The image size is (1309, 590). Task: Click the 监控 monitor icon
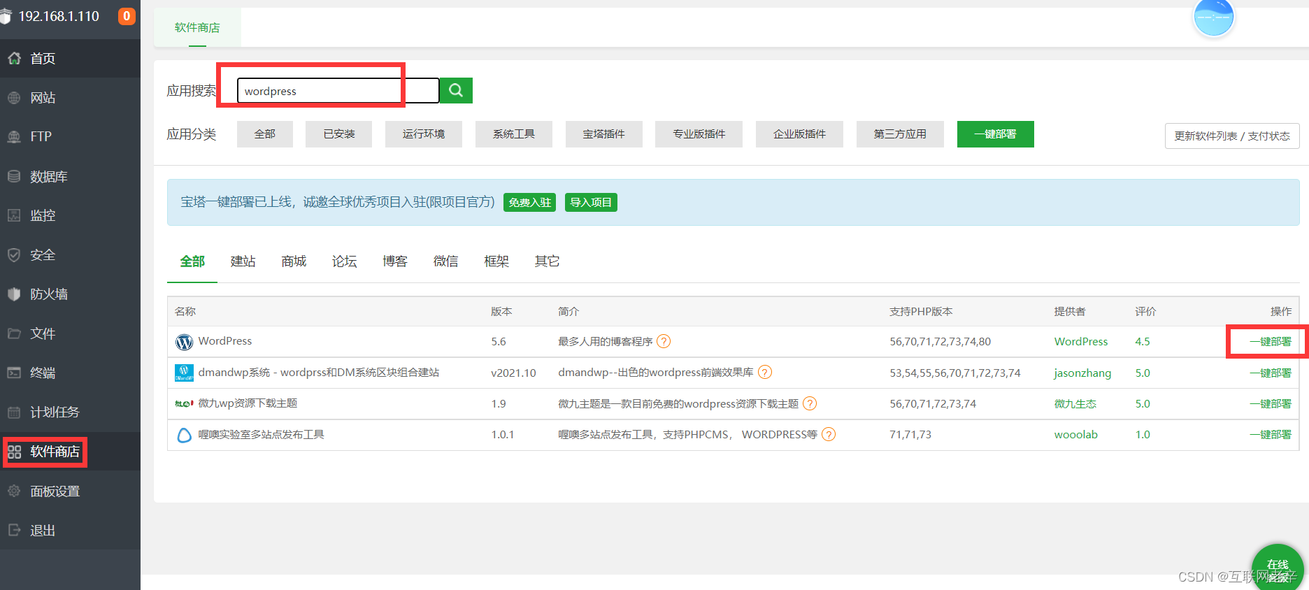pyautogui.click(x=15, y=215)
